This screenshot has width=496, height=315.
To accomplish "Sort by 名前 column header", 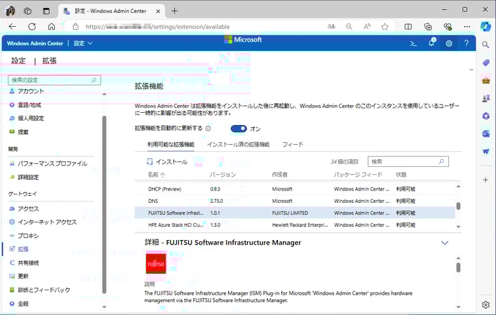I will (x=156, y=175).
